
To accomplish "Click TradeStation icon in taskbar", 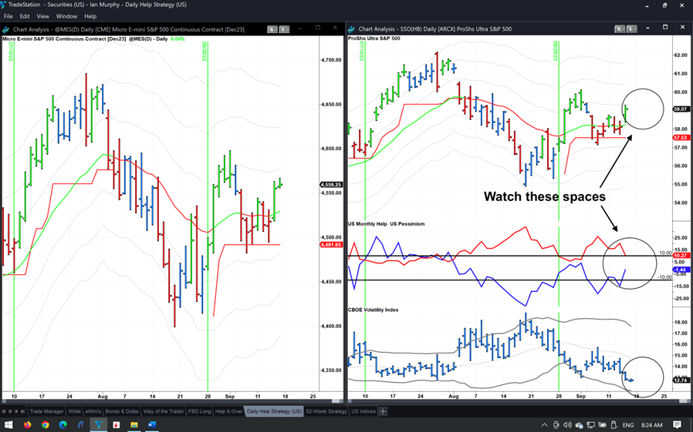I will click(99, 425).
